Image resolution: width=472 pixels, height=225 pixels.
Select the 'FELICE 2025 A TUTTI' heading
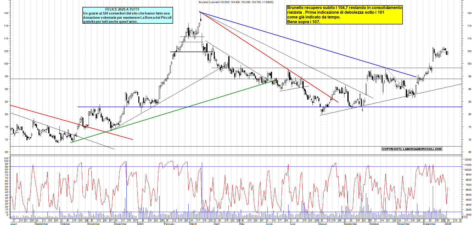pos(122,9)
